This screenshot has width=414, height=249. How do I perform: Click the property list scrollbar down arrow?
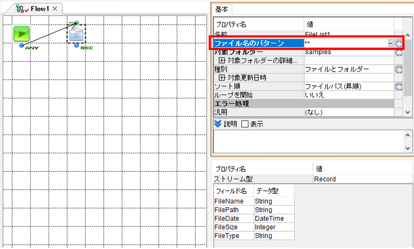click(408, 112)
